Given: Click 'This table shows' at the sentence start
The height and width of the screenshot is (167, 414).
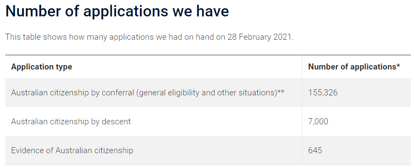Looking at the screenshot, I should click(36, 37).
